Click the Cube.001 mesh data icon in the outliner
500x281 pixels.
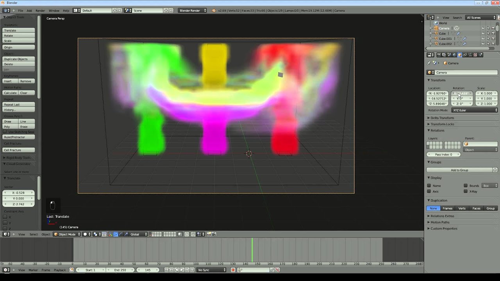(x=459, y=39)
